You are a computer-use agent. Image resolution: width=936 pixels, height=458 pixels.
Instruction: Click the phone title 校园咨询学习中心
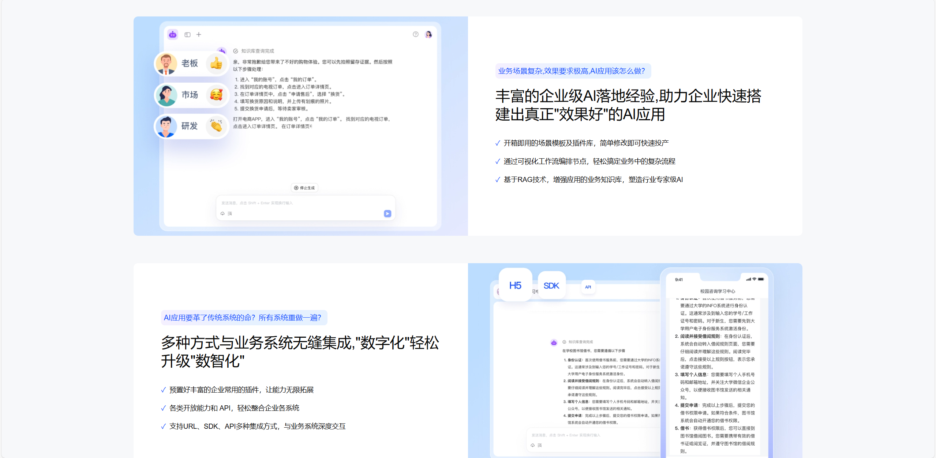pos(718,291)
